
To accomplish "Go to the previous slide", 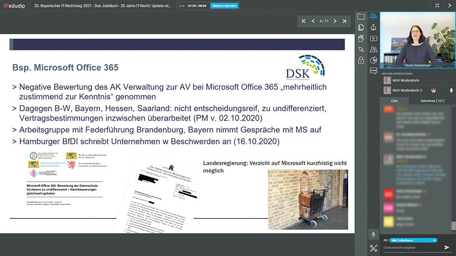I will coord(313,21).
